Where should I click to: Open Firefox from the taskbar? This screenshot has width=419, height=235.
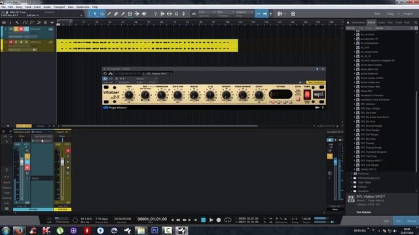coord(19,230)
